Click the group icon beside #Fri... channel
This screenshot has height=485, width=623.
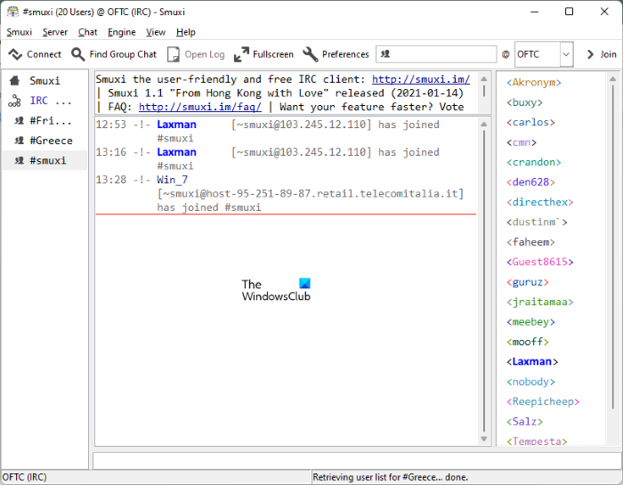[19, 120]
